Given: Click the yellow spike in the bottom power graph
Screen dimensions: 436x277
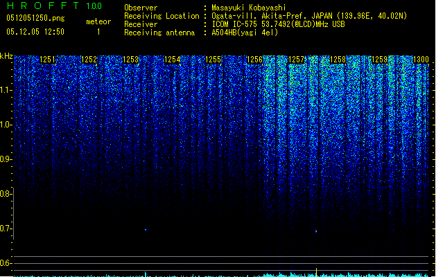Looking at the screenshot, I should coord(316,272).
